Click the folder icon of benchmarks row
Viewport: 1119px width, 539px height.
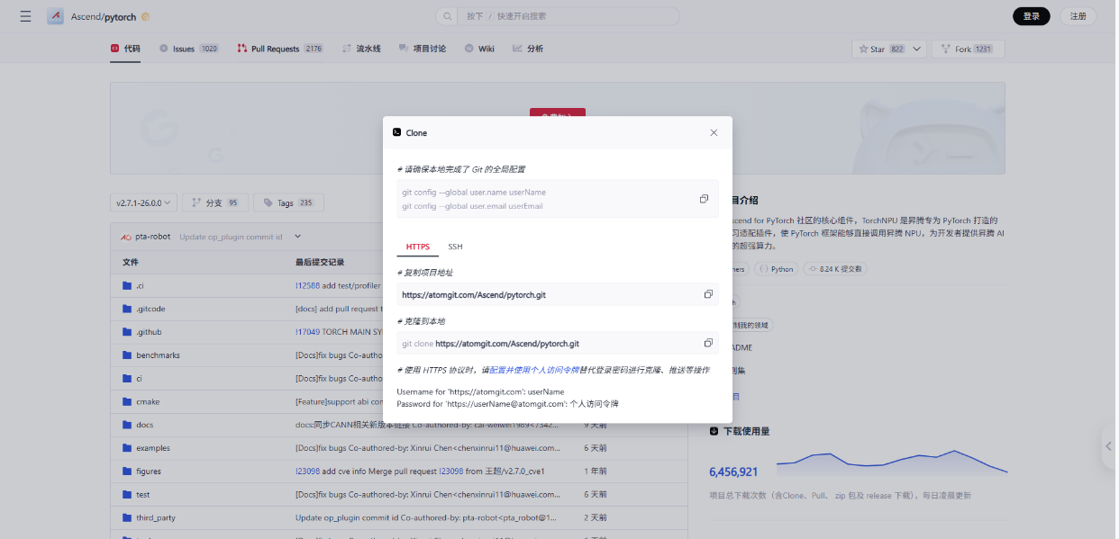(127, 355)
